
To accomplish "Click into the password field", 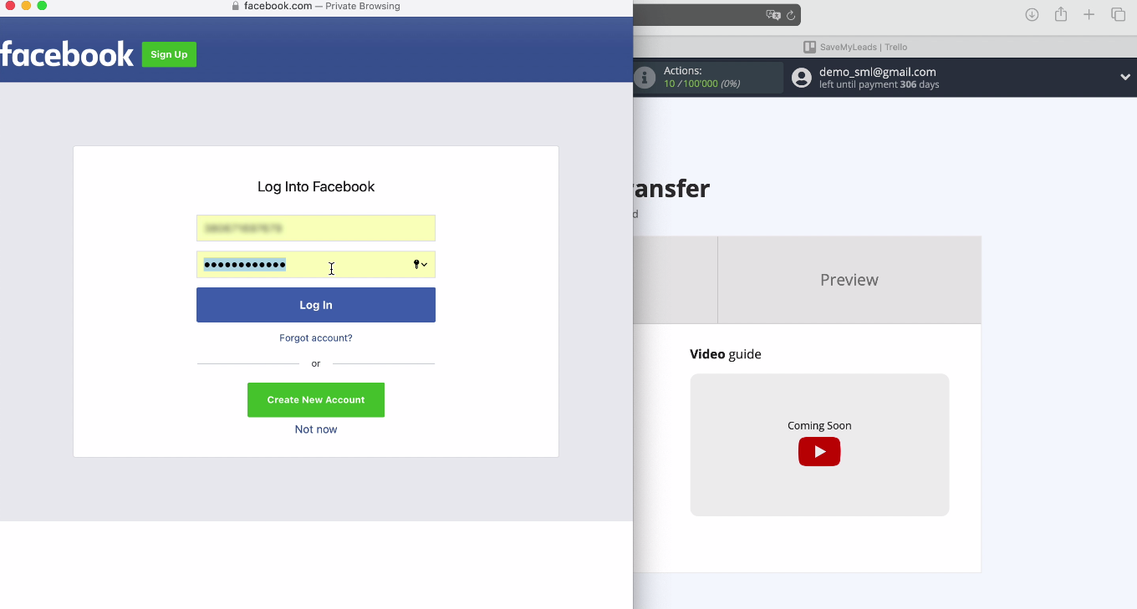I will pyautogui.click(x=316, y=265).
